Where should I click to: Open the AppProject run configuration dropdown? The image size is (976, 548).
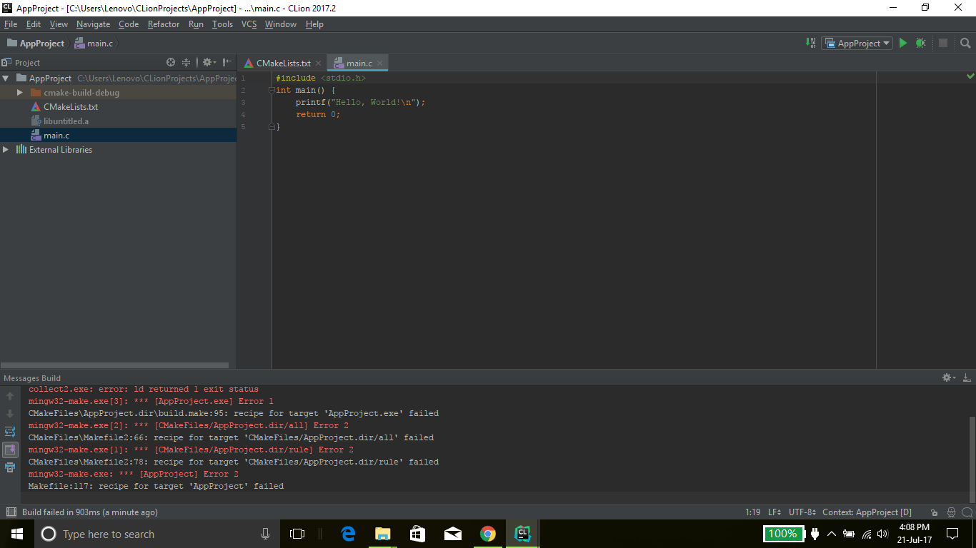pyautogui.click(x=857, y=44)
